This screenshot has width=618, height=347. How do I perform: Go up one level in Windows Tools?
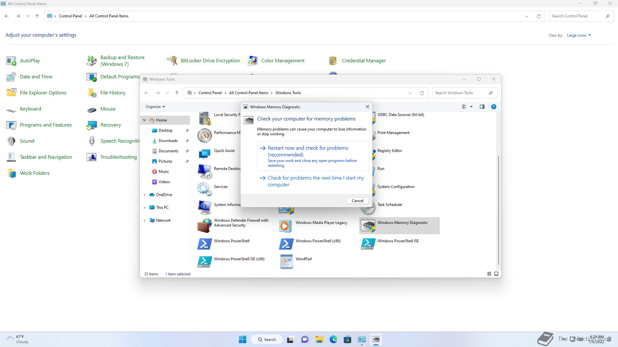tap(177, 93)
